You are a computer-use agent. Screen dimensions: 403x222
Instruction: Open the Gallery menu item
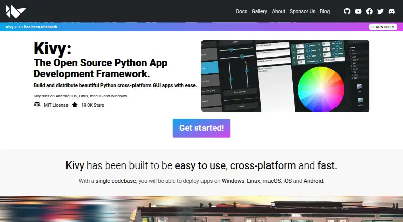(x=259, y=11)
